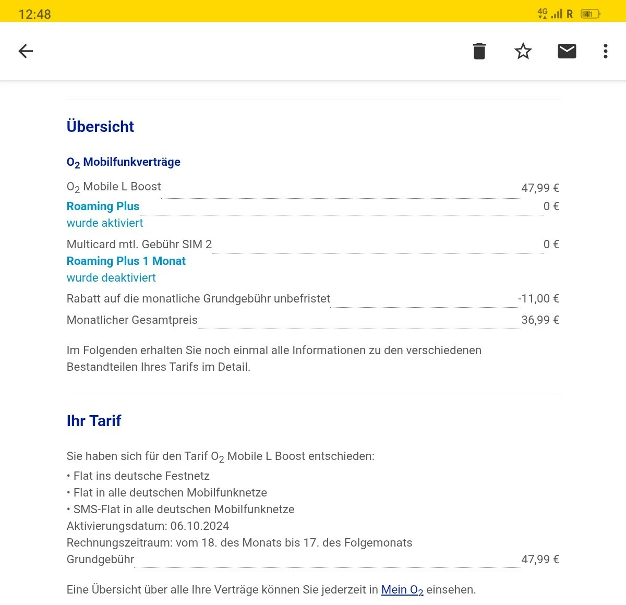
Task: Tap 'wurde deaktiviert' status text
Action: coord(111,277)
